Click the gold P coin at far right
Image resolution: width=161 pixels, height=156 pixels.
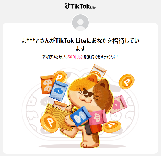[x=126, y=81]
